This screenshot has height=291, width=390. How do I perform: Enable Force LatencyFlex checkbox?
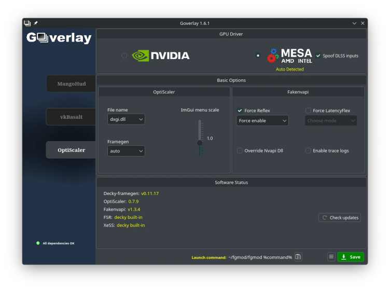[308, 110]
